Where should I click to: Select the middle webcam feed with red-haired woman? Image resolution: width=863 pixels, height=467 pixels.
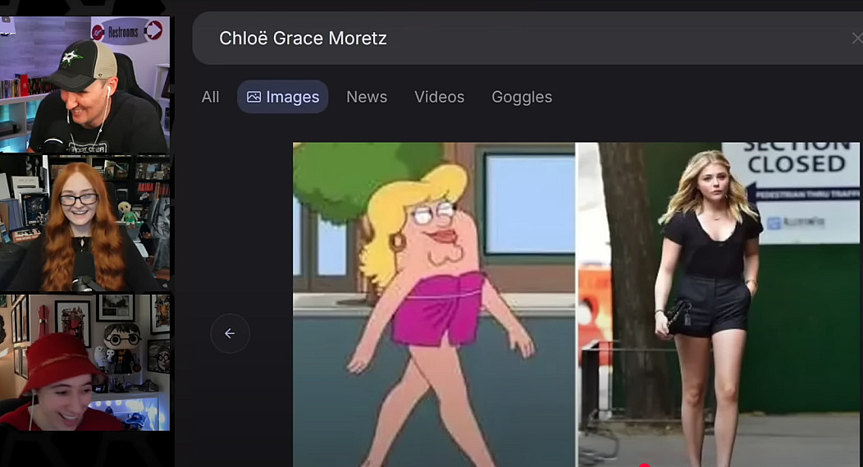84,223
